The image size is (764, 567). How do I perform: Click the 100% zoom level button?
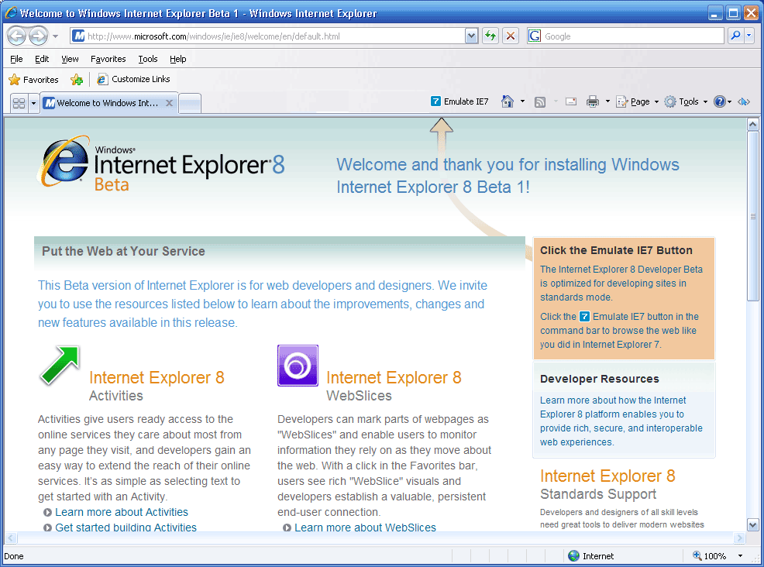click(x=711, y=556)
